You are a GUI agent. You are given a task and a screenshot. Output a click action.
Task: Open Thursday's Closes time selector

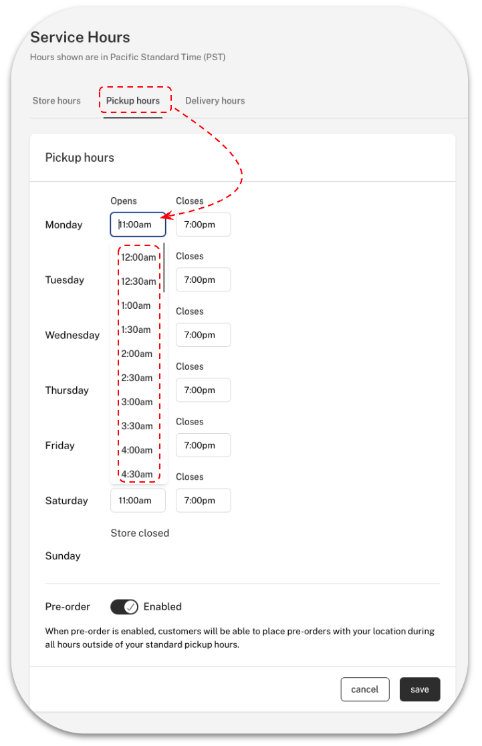point(203,390)
